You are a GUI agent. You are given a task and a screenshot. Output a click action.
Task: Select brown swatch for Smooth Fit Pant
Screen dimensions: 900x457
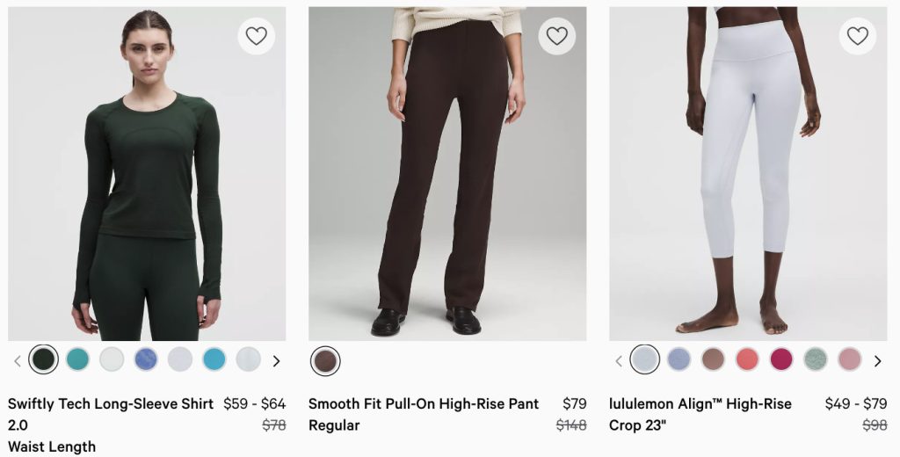(x=325, y=360)
